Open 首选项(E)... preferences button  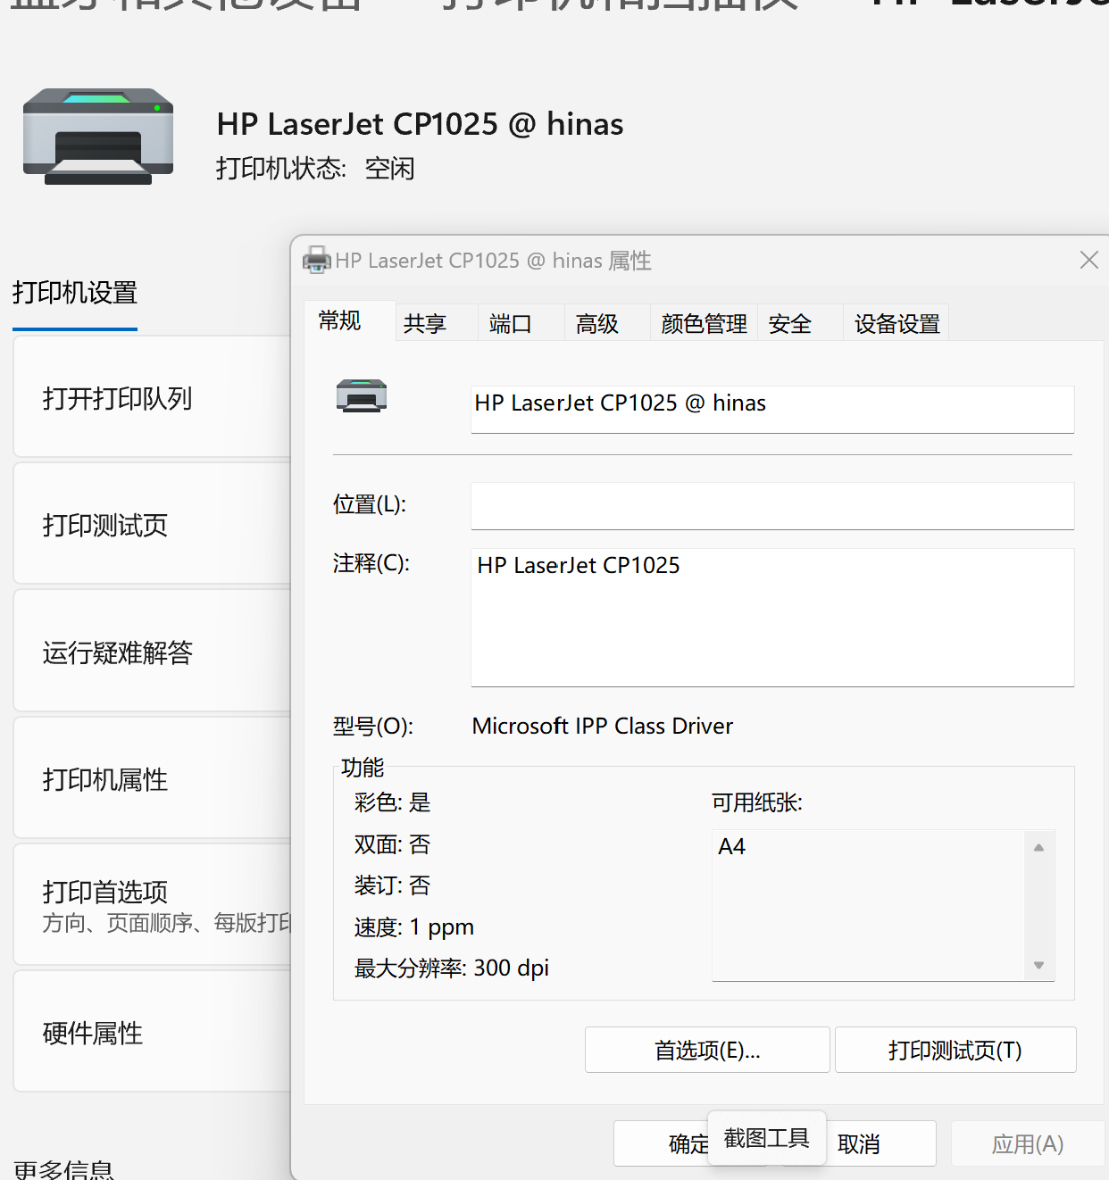(x=707, y=1050)
